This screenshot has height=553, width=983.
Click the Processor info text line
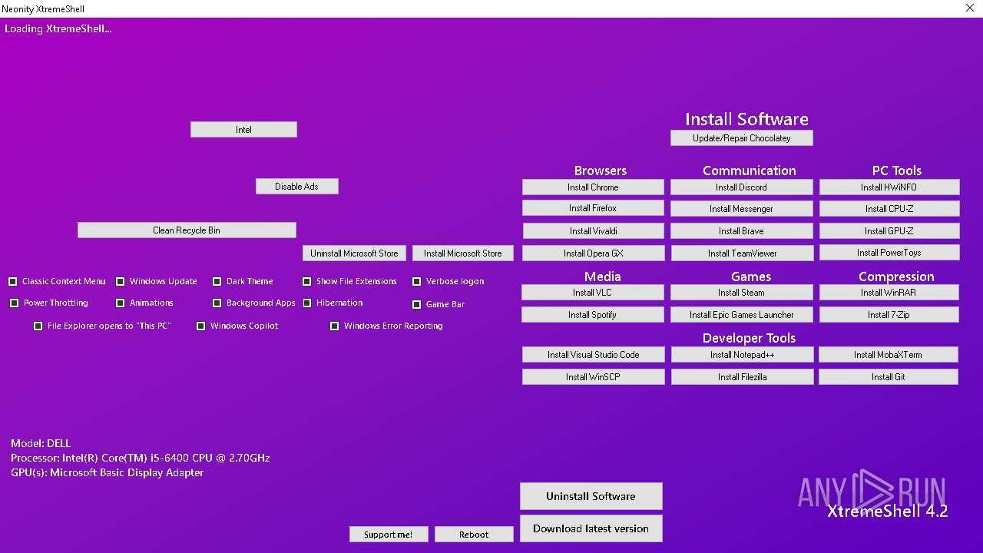click(141, 458)
